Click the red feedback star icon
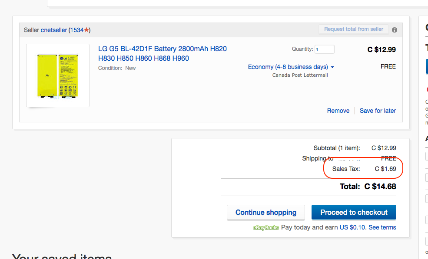 click(x=86, y=30)
